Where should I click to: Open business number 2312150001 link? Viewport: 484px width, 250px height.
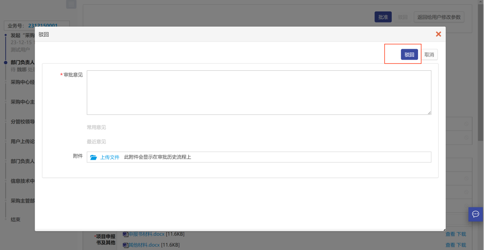point(43,25)
